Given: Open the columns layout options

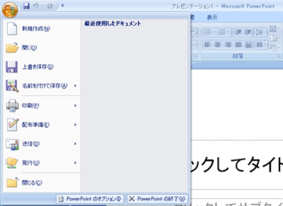Looking at the screenshot, I should pyautogui.click(x=261, y=44).
